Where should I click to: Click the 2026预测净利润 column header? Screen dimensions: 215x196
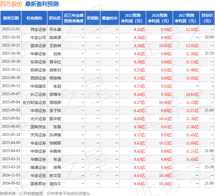click(159, 18)
